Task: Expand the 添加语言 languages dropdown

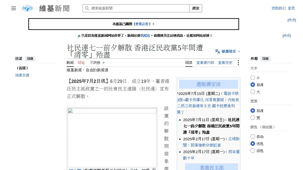Action: pos(228,51)
